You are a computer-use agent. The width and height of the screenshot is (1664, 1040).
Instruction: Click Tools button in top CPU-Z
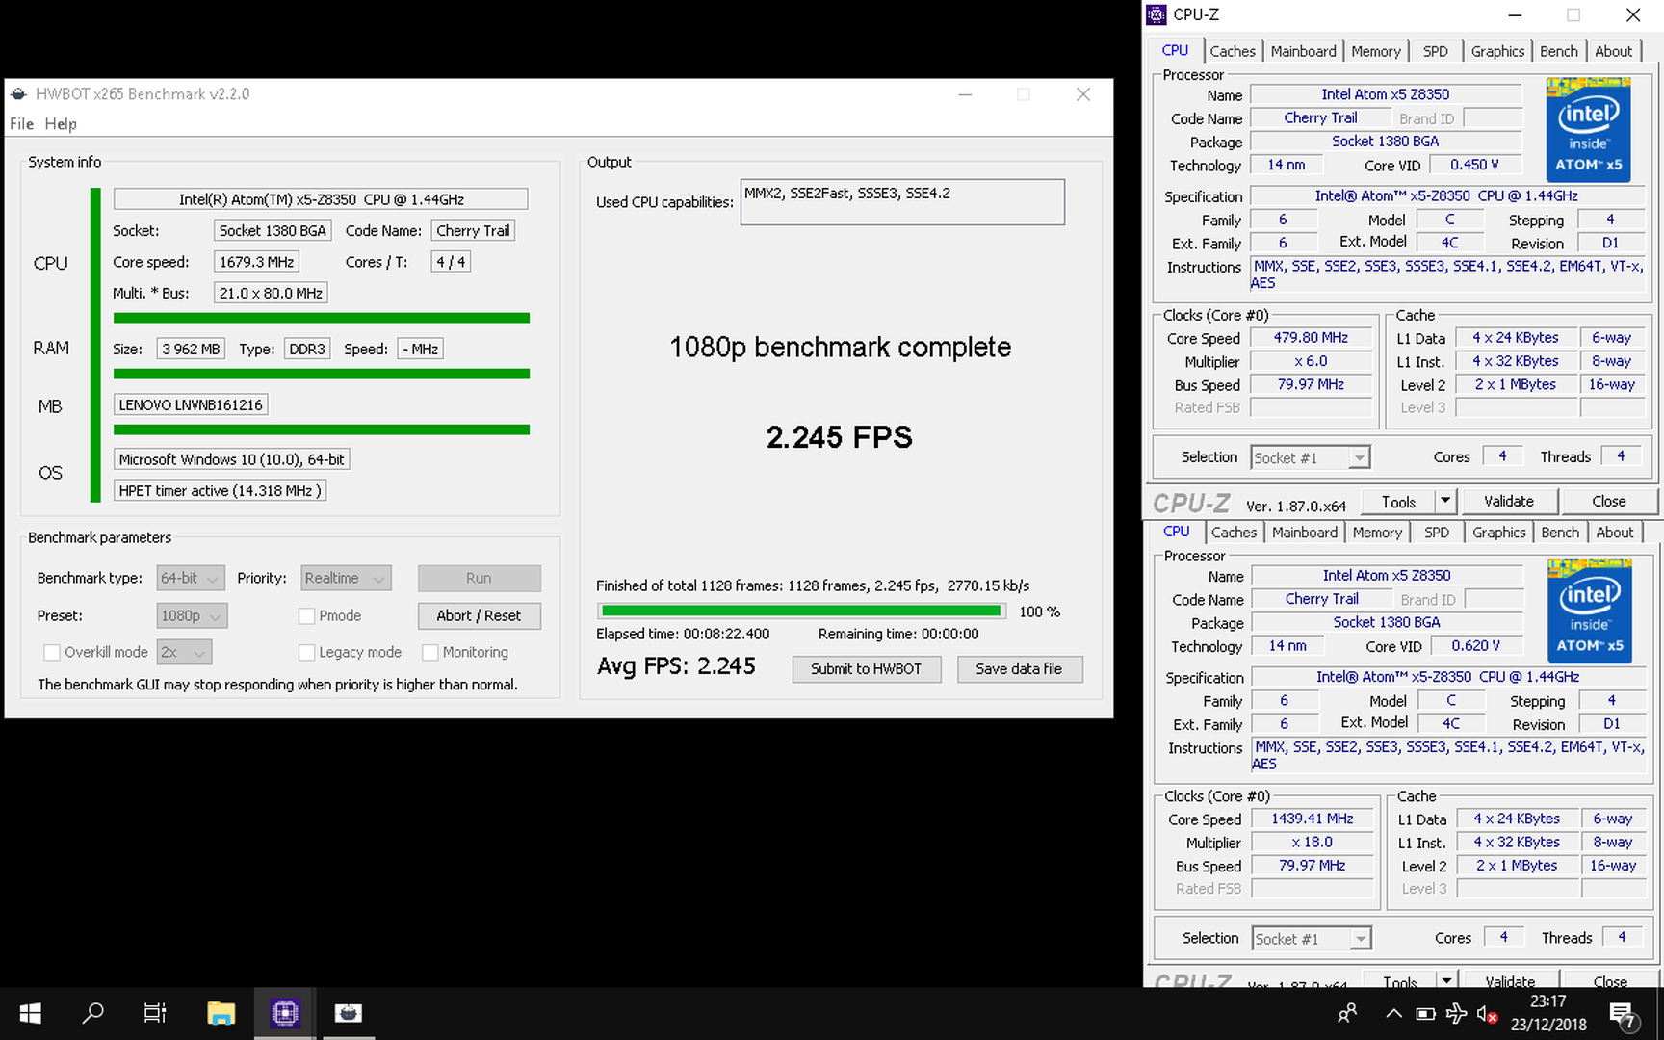pos(1398,501)
